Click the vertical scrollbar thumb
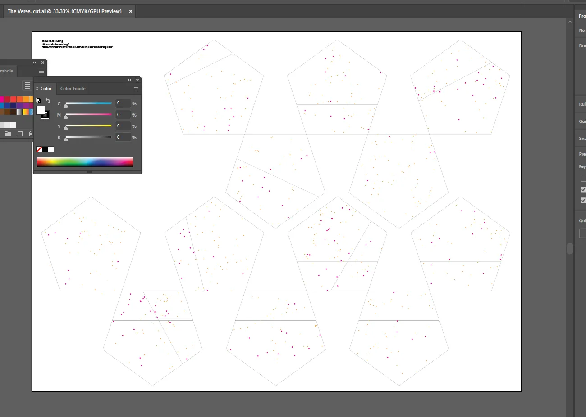586x417 pixels. [570, 248]
